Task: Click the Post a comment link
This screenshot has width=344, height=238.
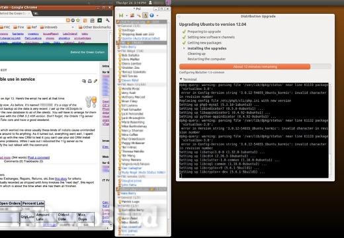Action: (38, 157)
